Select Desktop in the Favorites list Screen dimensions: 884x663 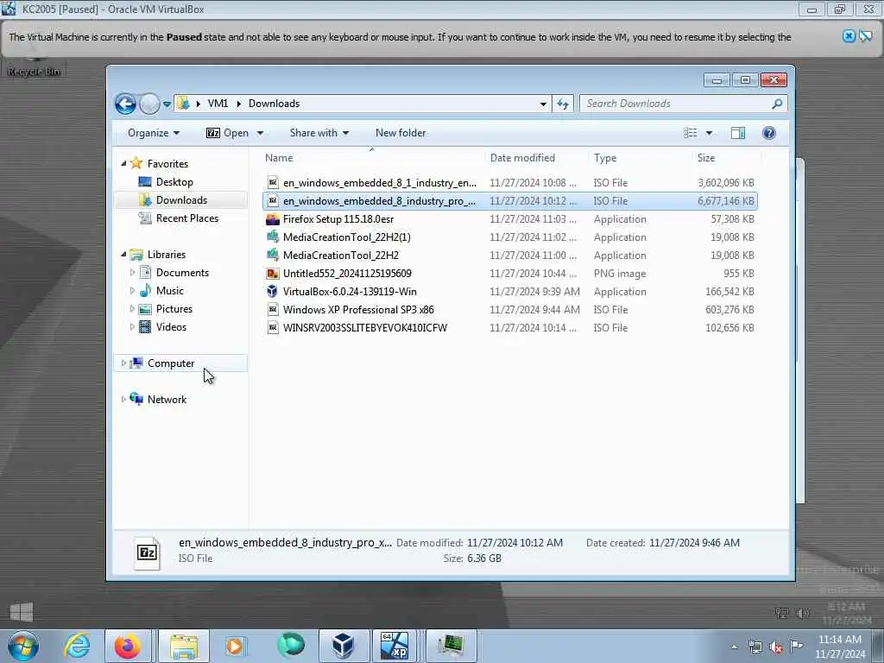(x=174, y=182)
